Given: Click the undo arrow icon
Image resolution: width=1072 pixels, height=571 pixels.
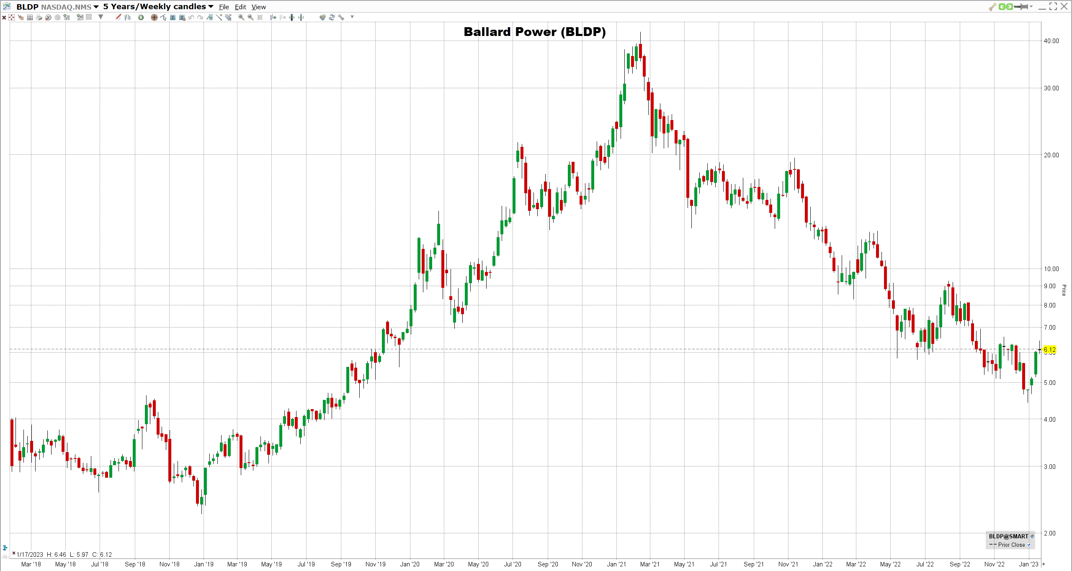Looking at the screenshot, I should click(191, 18).
